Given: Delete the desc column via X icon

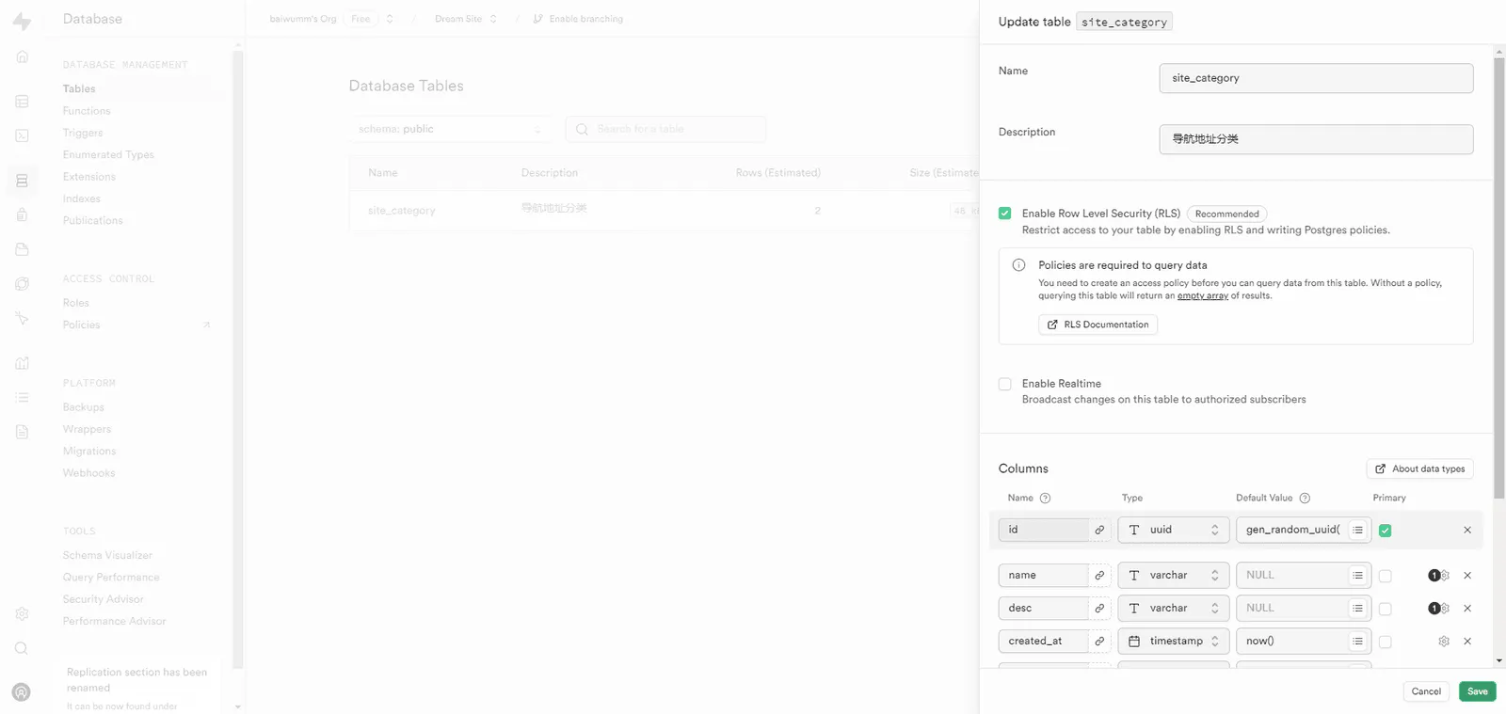Looking at the screenshot, I should point(1467,609).
